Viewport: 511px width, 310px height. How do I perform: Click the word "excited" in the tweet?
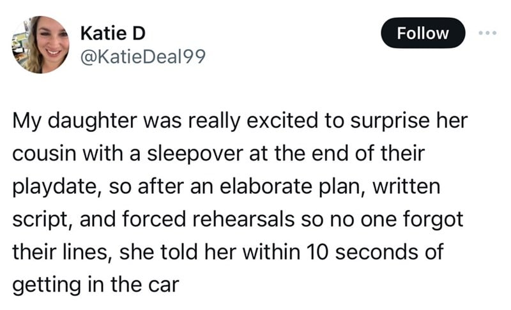pyautogui.click(x=282, y=121)
